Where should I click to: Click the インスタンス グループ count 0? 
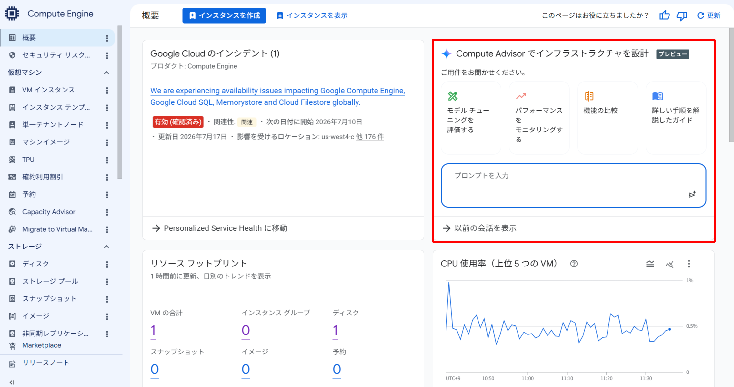pyautogui.click(x=246, y=331)
